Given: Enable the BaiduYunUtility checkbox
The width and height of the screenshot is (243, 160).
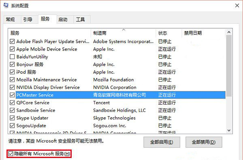Looking at the screenshot, I should 12,57.
